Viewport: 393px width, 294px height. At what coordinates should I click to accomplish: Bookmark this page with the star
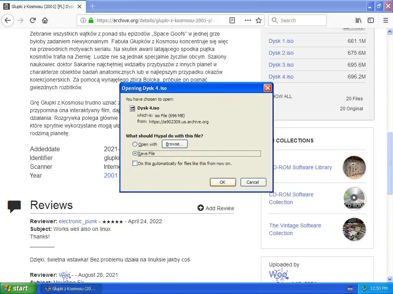[x=259, y=20]
